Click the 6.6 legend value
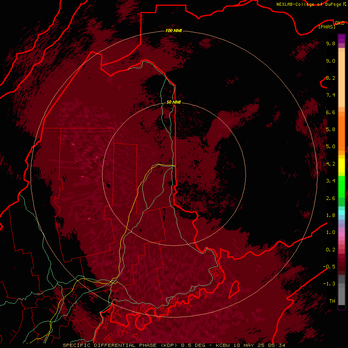 pos(331,112)
